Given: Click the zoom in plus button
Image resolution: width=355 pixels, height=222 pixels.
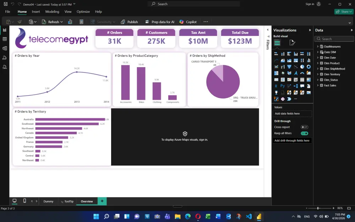Looking at the screenshot, I should (333, 208).
